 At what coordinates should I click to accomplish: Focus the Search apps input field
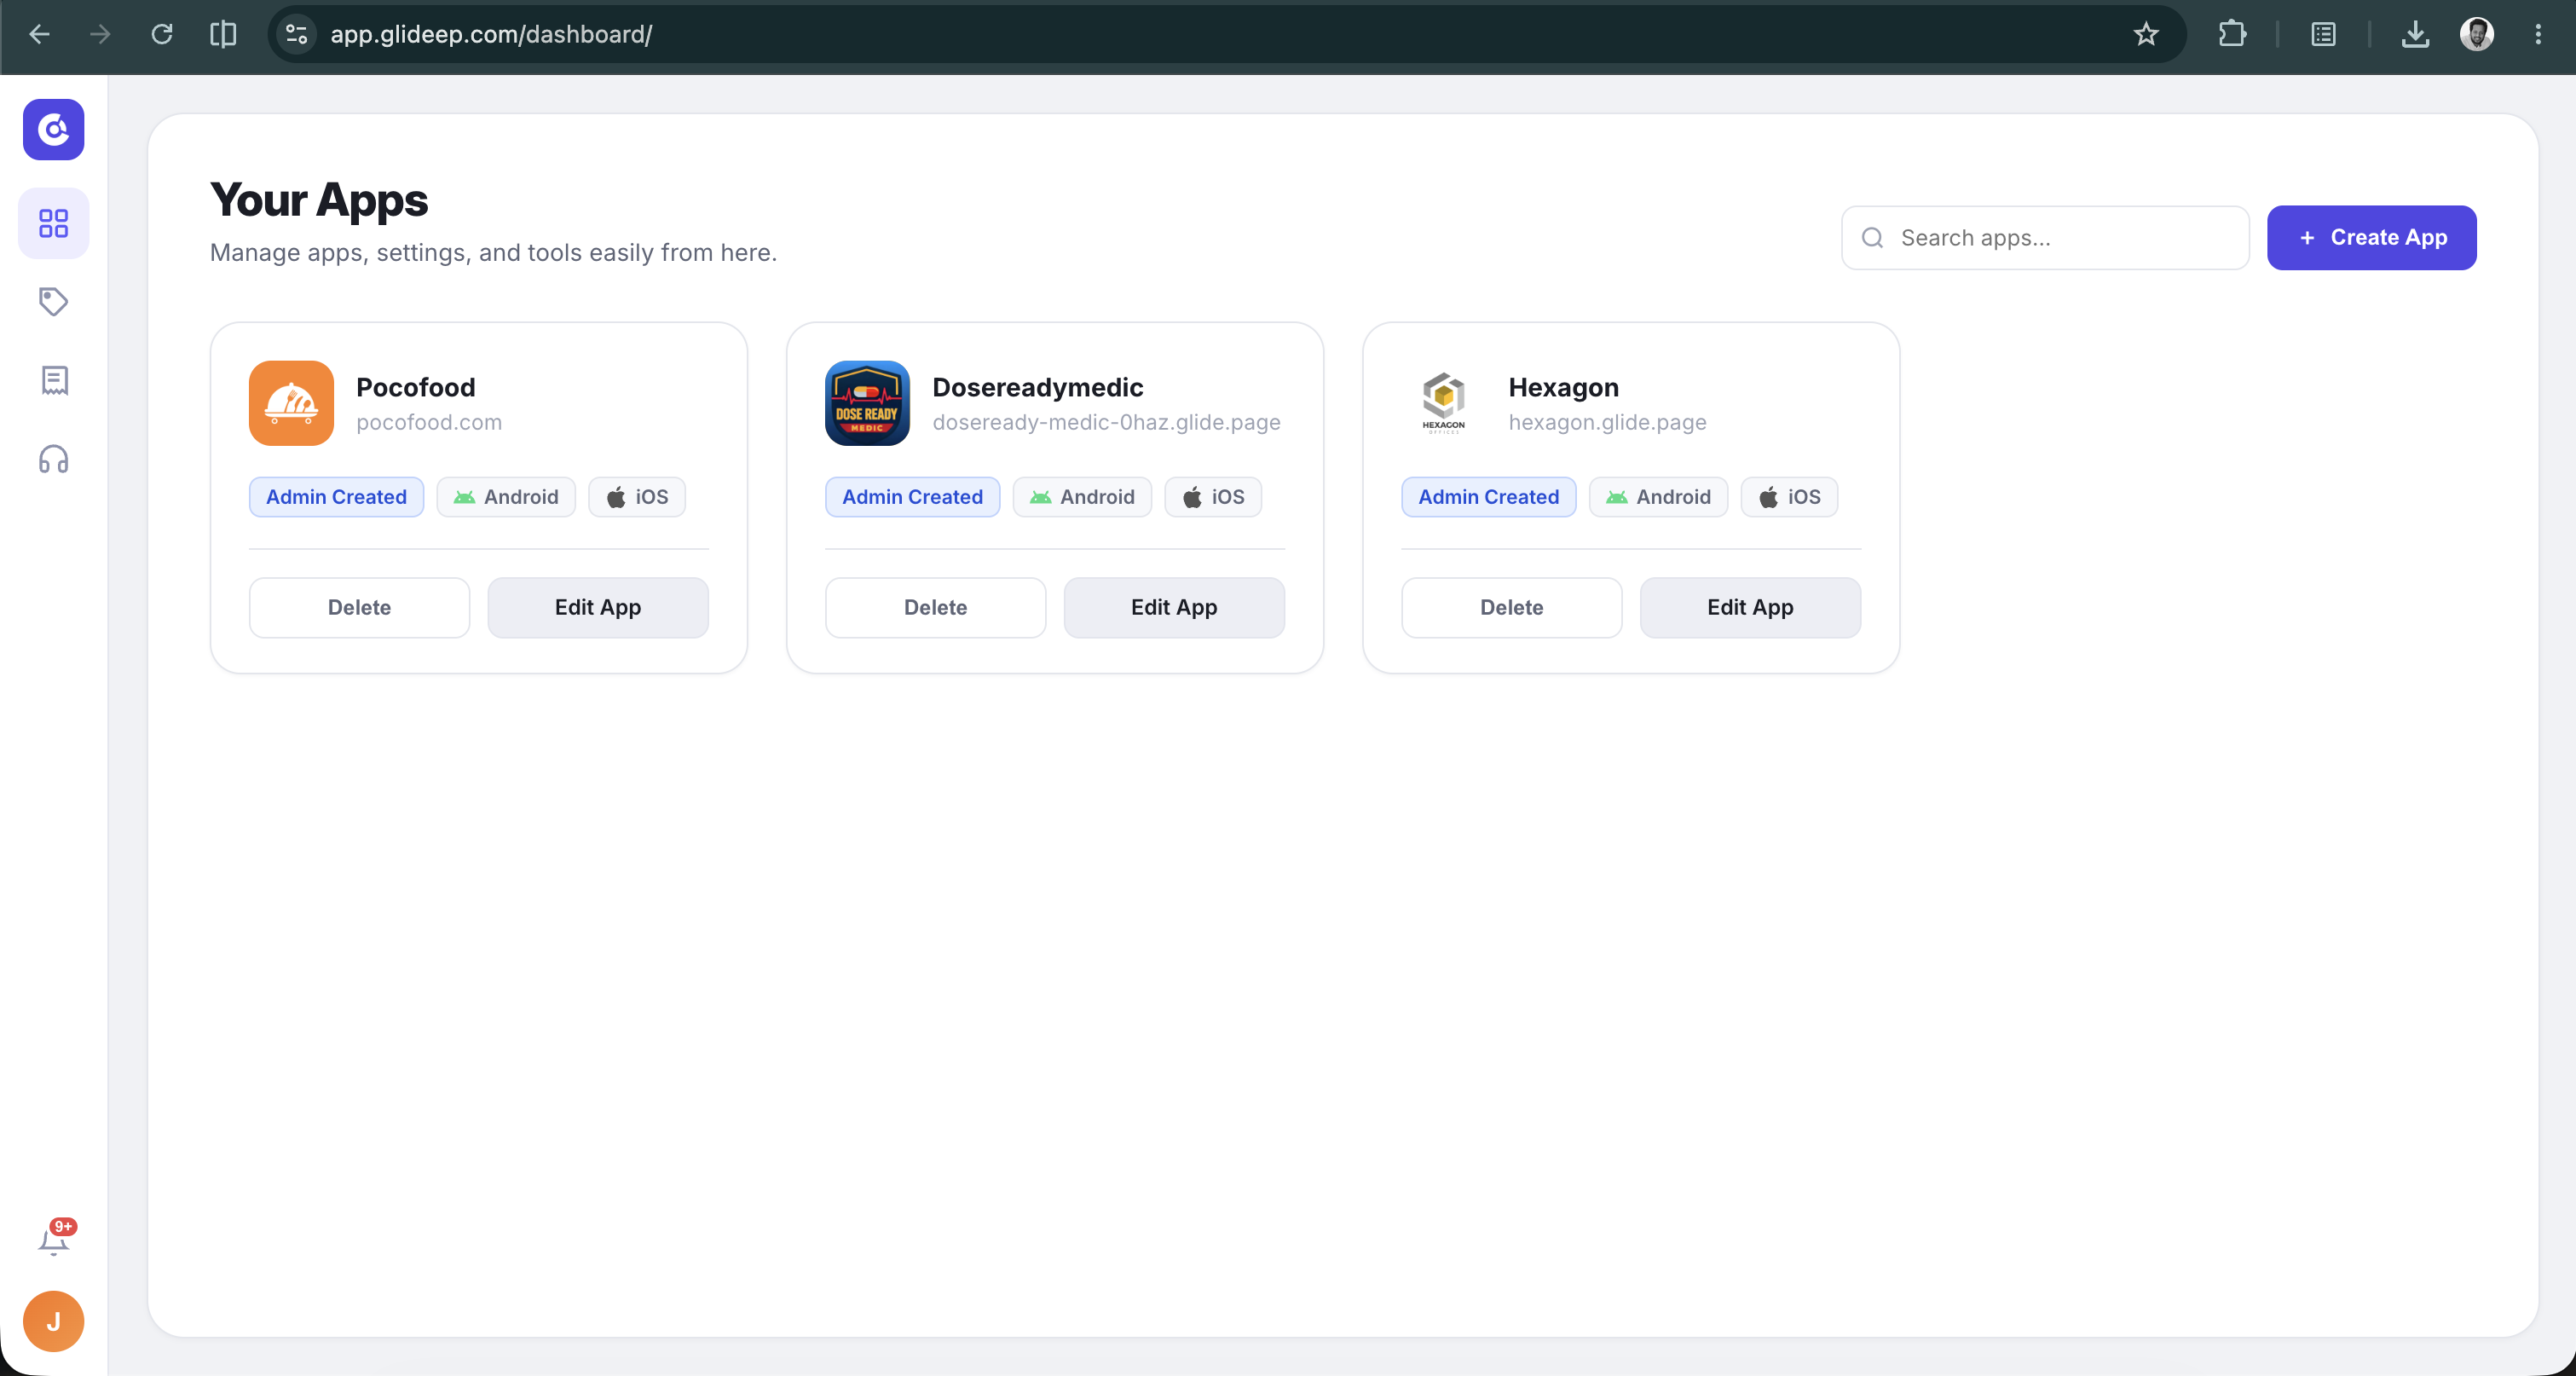coord(2045,238)
